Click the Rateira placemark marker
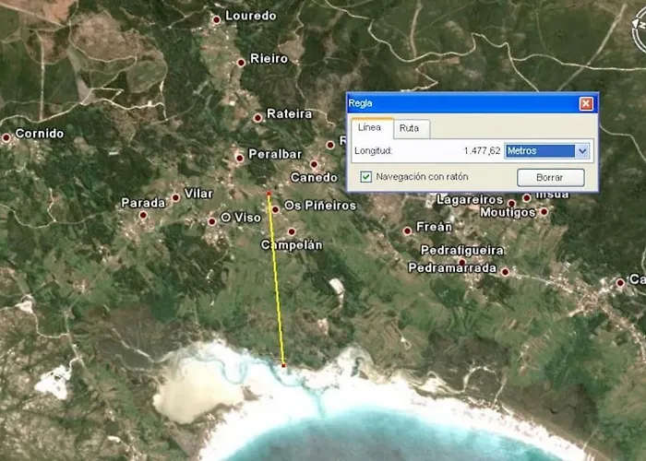This screenshot has width=646, height=461. 257,117
